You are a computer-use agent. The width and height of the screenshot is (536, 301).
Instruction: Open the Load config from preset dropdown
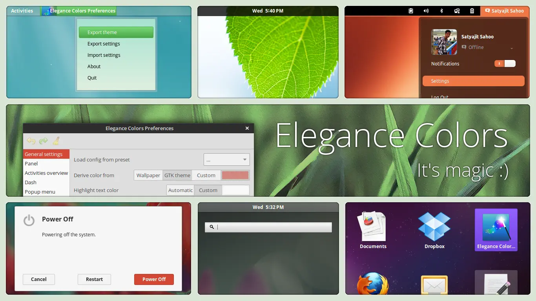click(x=227, y=160)
